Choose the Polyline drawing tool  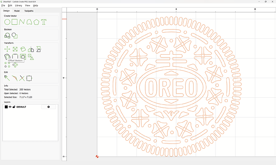pos(22,22)
